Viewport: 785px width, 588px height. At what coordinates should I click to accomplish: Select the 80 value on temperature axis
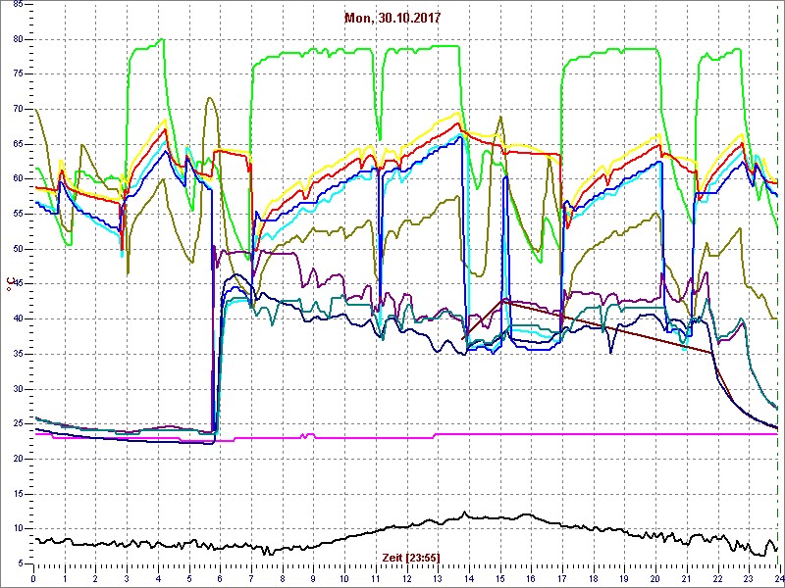point(19,39)
